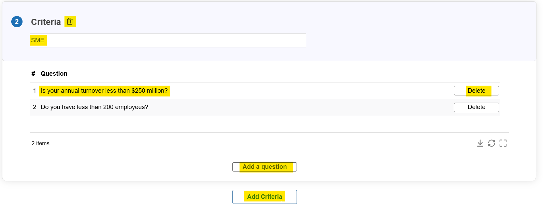Delete the annual turnover question

pos(476,91)
